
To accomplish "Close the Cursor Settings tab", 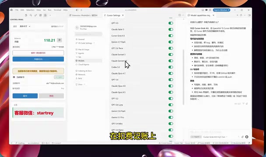I will point(123,15).
